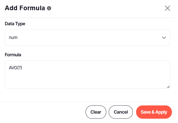Click the Add Formula dialog title
The image size is (178, 123).
click(x=25, y=8)
